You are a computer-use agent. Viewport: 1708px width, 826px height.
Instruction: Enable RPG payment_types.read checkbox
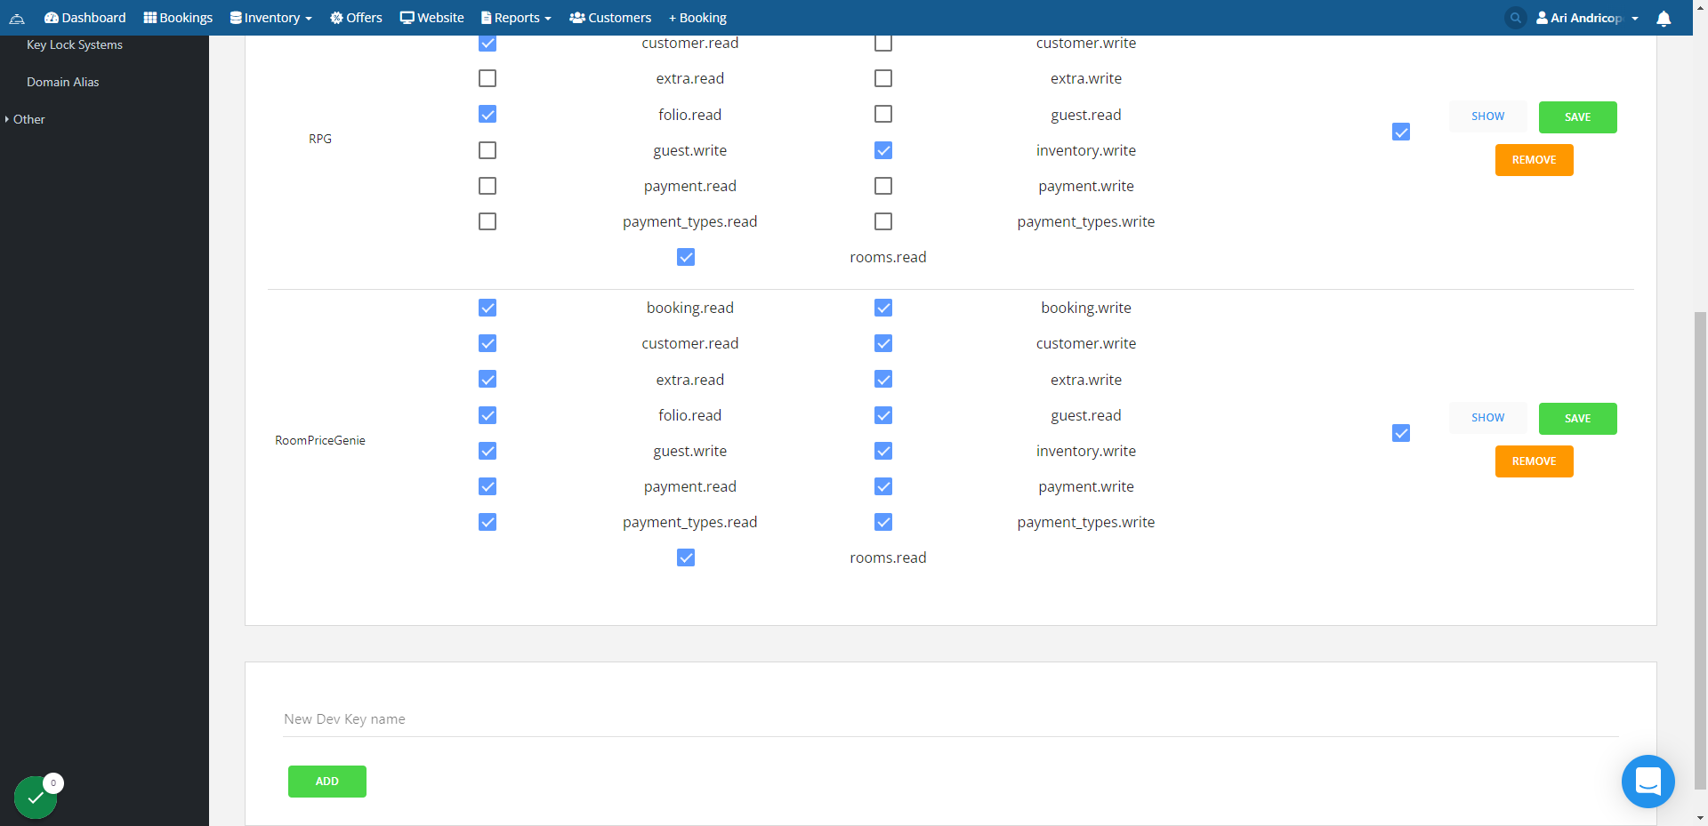[487, 221]
